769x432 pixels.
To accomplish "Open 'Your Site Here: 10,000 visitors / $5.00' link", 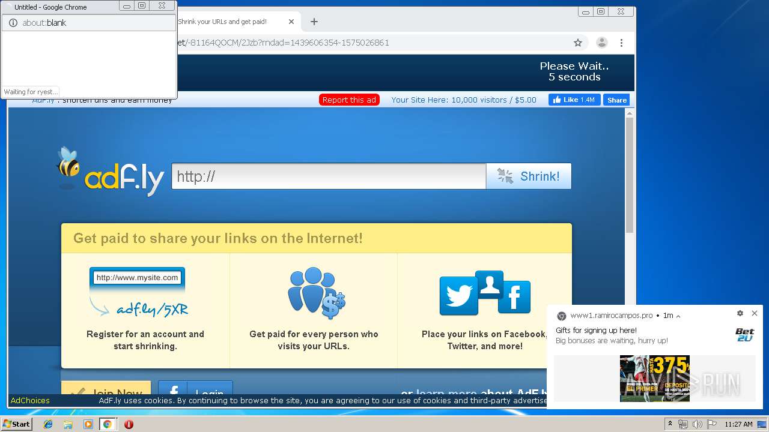I will (x=464, y=100).
